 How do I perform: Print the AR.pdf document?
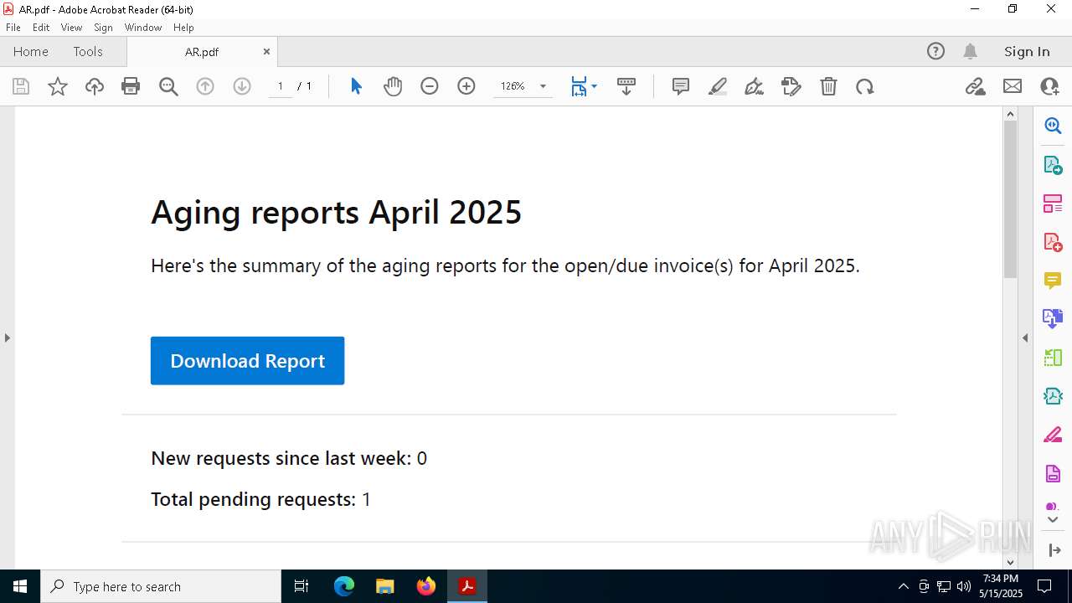pyautogui.click(x=131, y=86)
